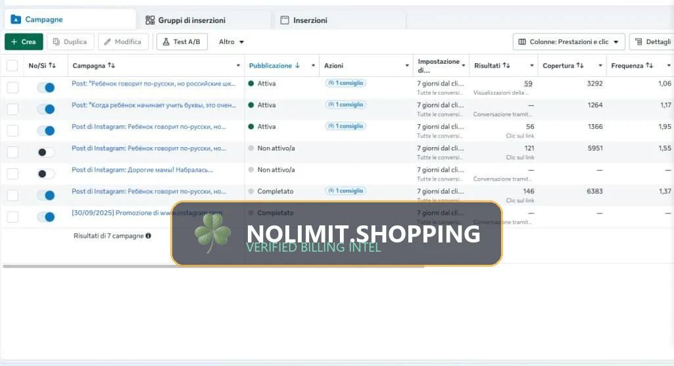Click the pencil icon on Modifica
This screenshot has width=674, height=366.
coord(107,41)
